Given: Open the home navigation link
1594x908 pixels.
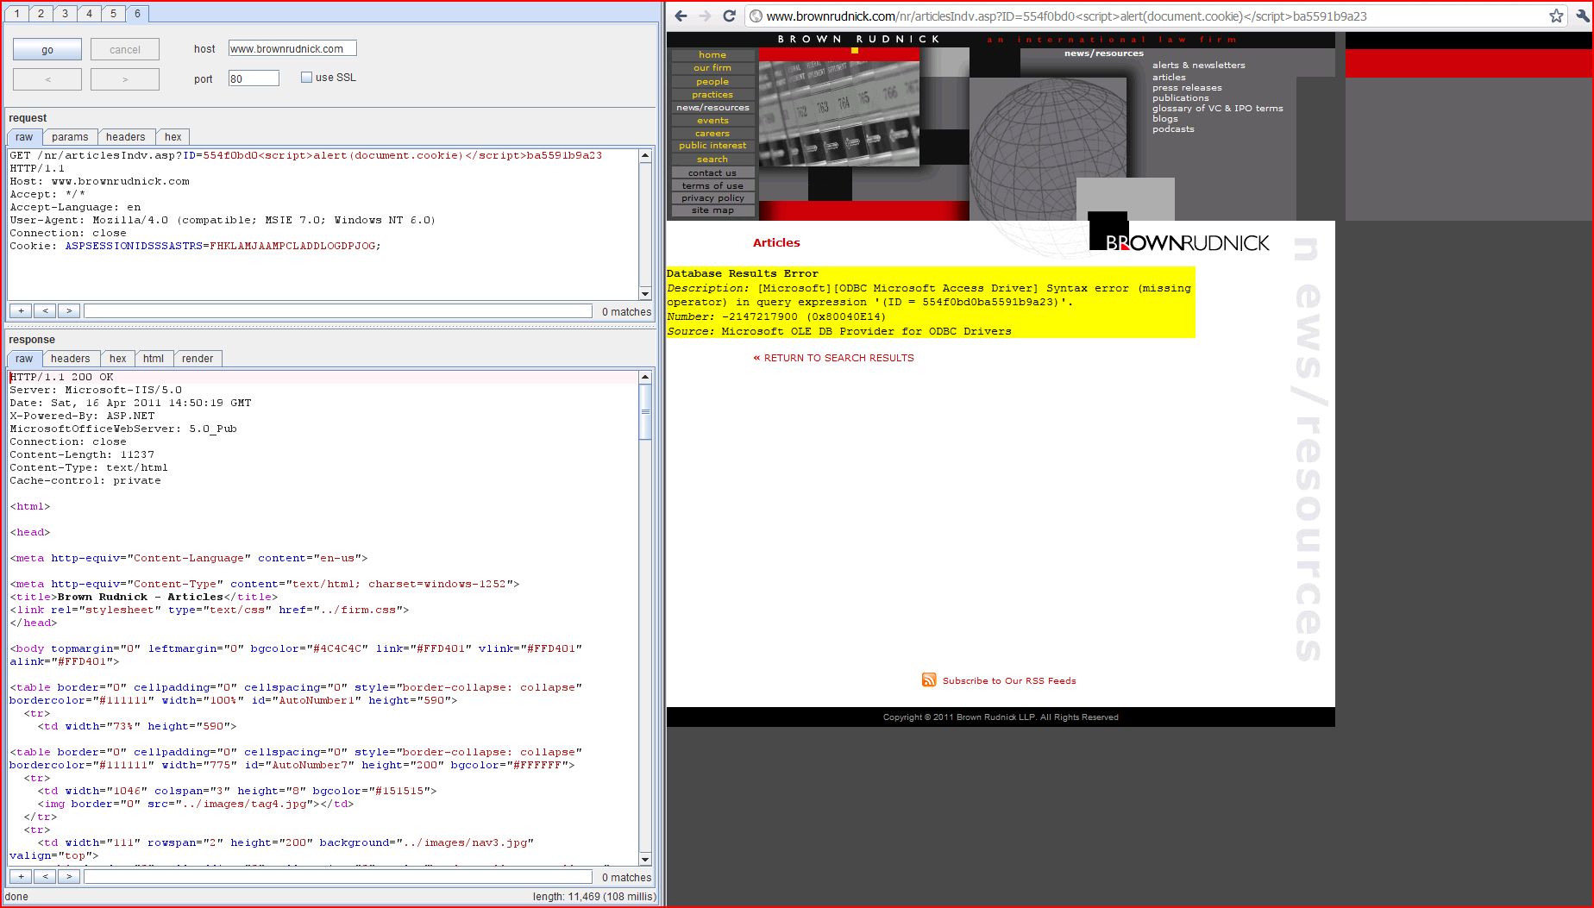Looking at the screenshot, I should pos(712,54).
